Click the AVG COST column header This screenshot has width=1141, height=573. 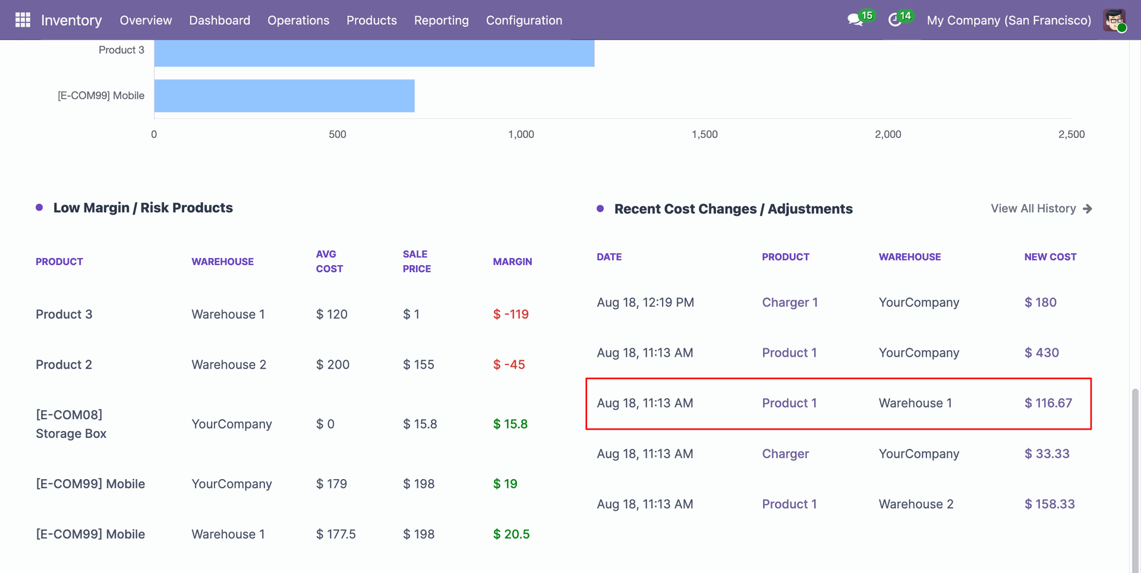[329, 262]
